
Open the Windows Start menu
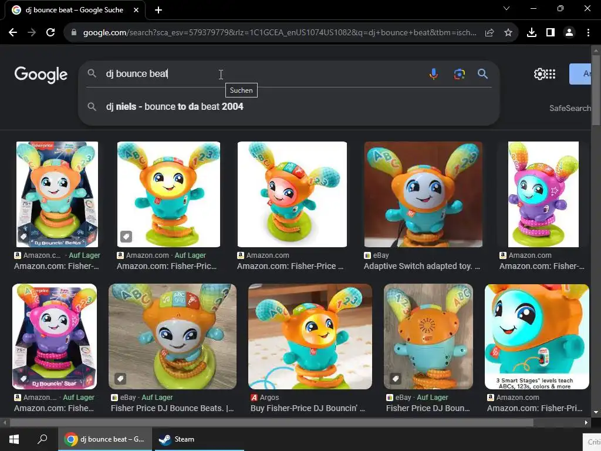coord(14,439)
